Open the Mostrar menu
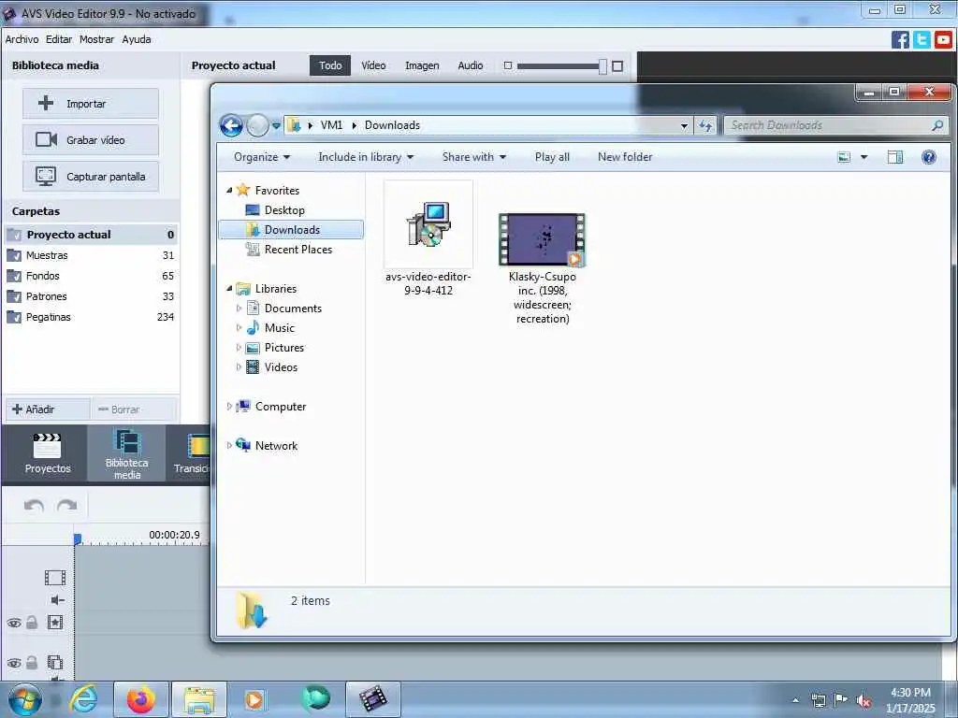Viewport: 958px width, 718px height. [x=96, y=39]
